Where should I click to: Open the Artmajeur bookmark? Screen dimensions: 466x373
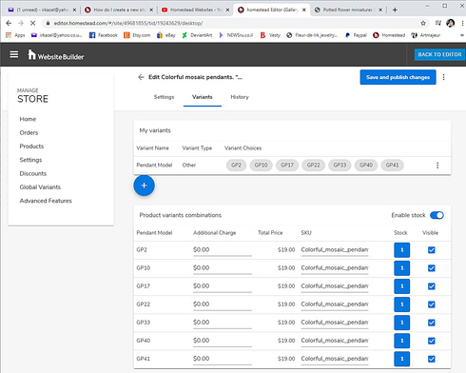pyautogui.click(x=426, y=35)
